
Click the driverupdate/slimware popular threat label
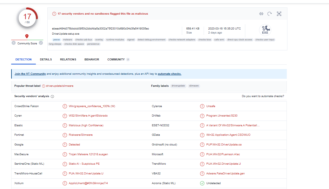point(60,86)
